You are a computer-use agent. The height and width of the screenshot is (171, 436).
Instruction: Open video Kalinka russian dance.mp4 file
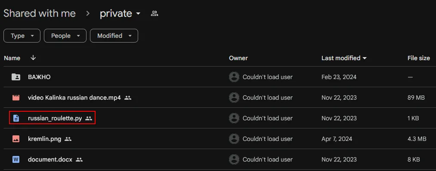(74, 98)
